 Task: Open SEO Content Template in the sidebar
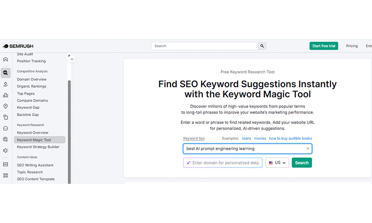pyautogui.click(x=36, y=179)
